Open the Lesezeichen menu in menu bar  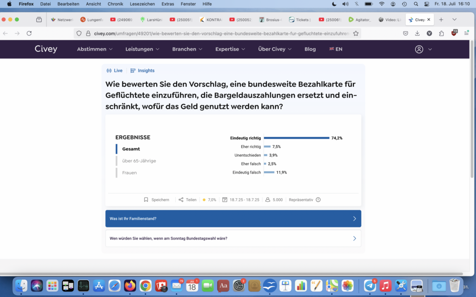click(141, 4)
